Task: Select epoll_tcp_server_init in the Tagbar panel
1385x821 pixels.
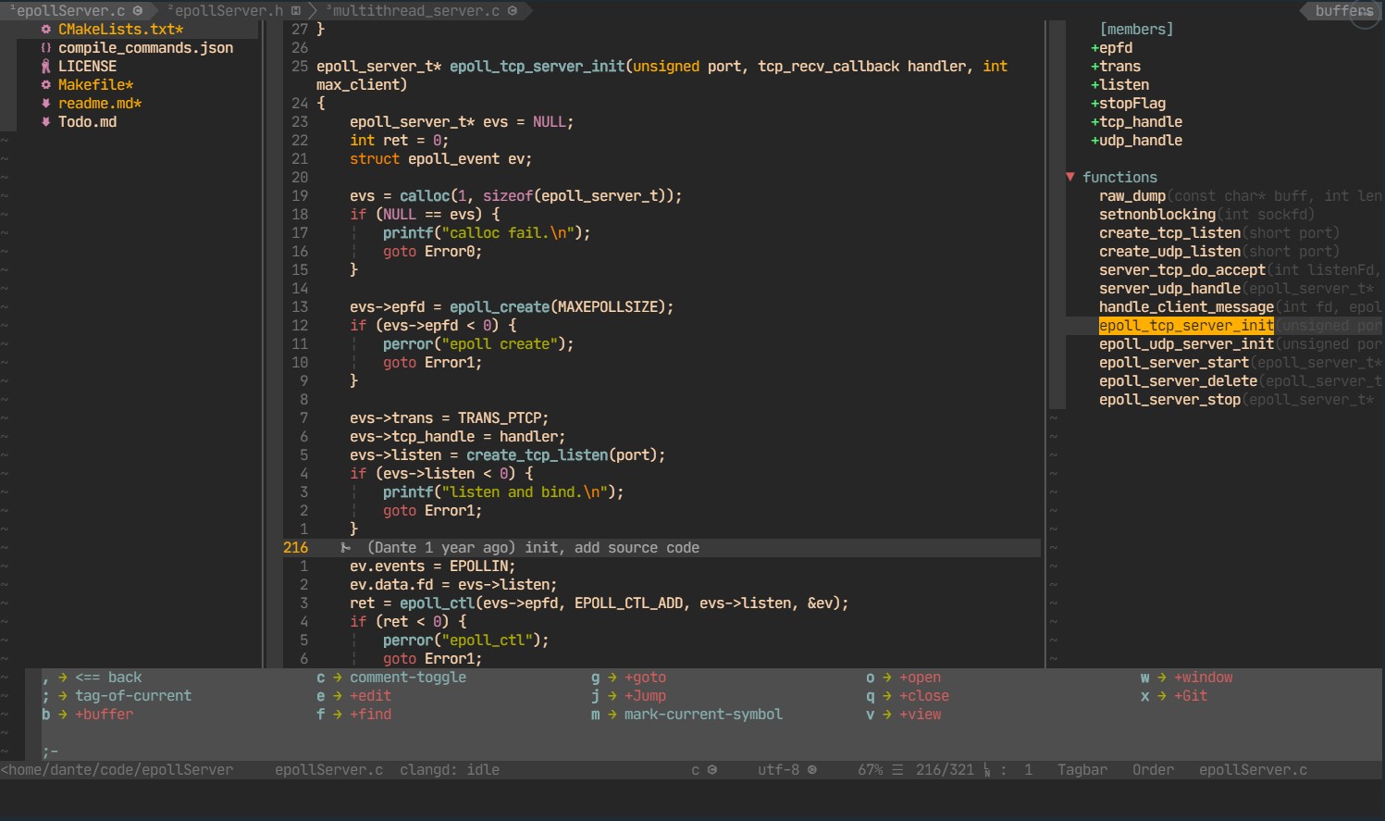Action: pos(1186,325)
